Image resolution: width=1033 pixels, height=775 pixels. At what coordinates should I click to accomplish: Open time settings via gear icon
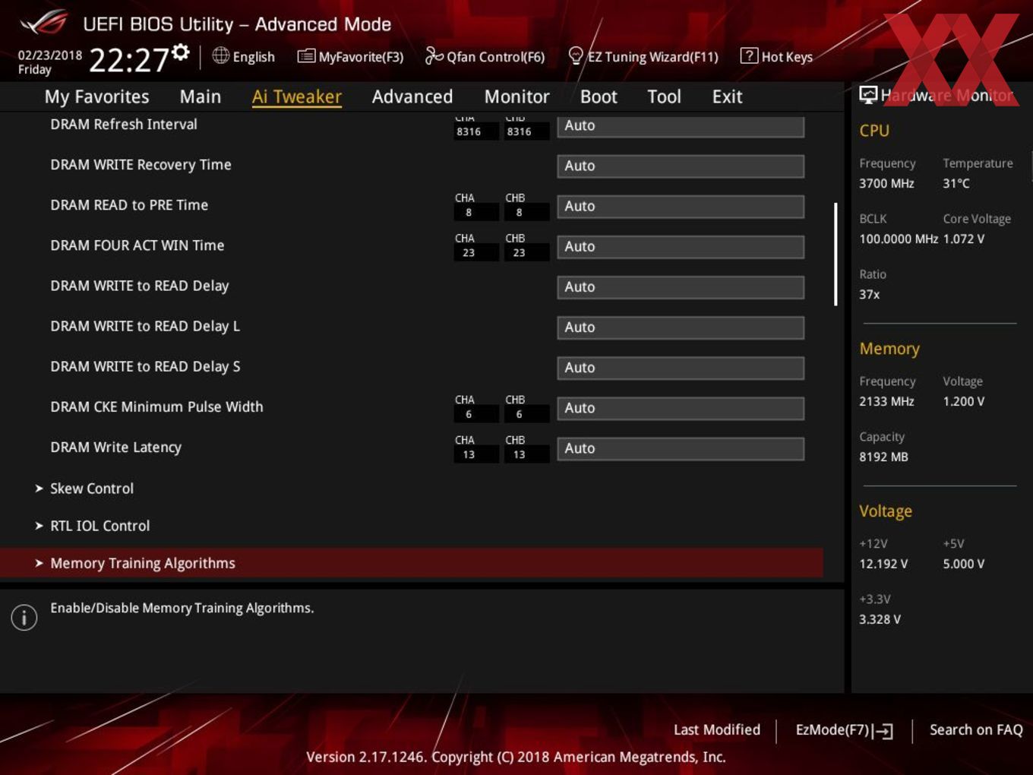coord(180,52)
